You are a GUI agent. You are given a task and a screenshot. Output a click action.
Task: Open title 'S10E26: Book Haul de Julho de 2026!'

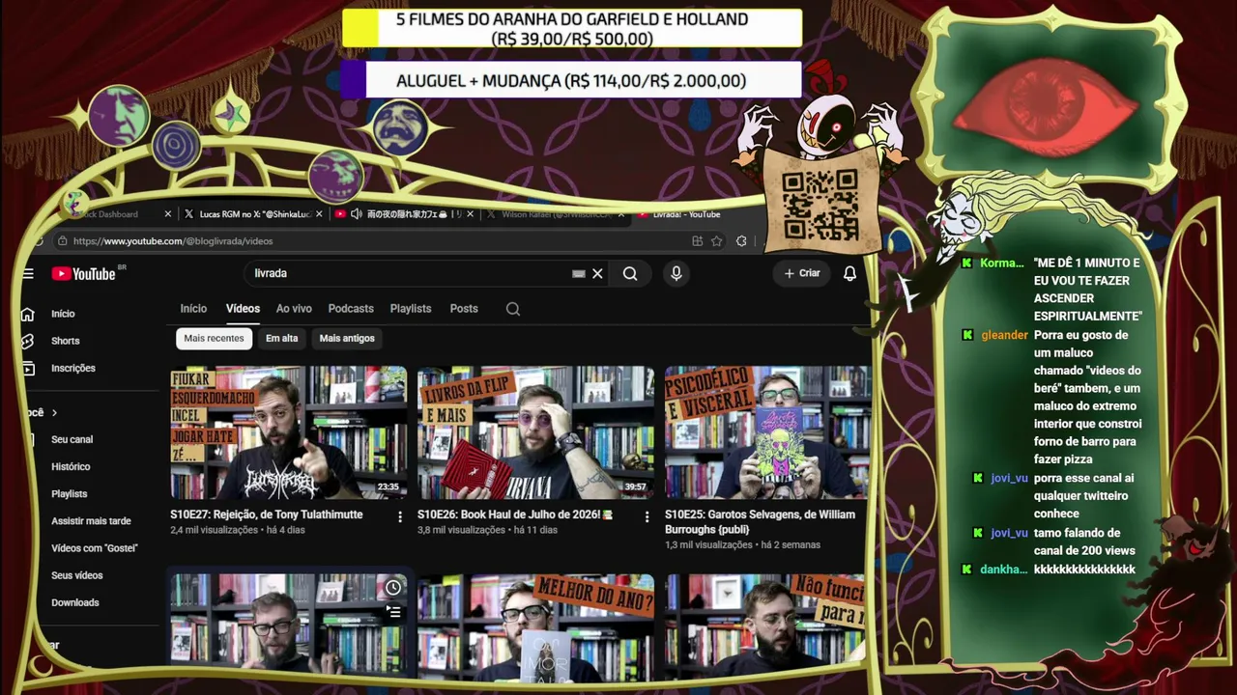[x=515, y=515]
